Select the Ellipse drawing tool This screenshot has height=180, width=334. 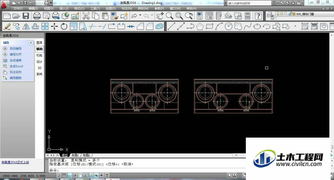pos(257,26)
